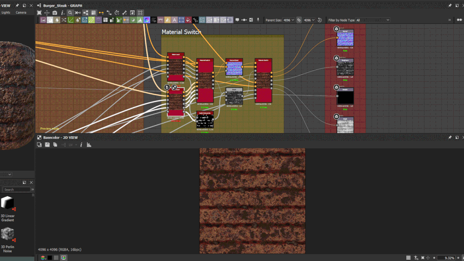Open the Parent Size width dropdown

289,20
